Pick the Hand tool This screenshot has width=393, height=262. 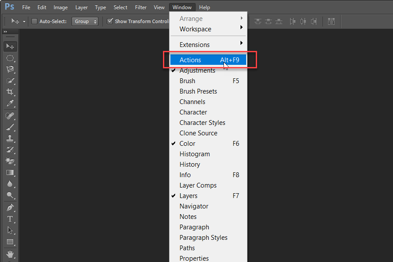[10, 254]
